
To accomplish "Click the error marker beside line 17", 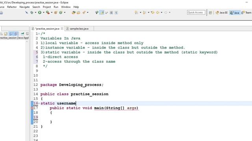I will (x=32, y=108).
